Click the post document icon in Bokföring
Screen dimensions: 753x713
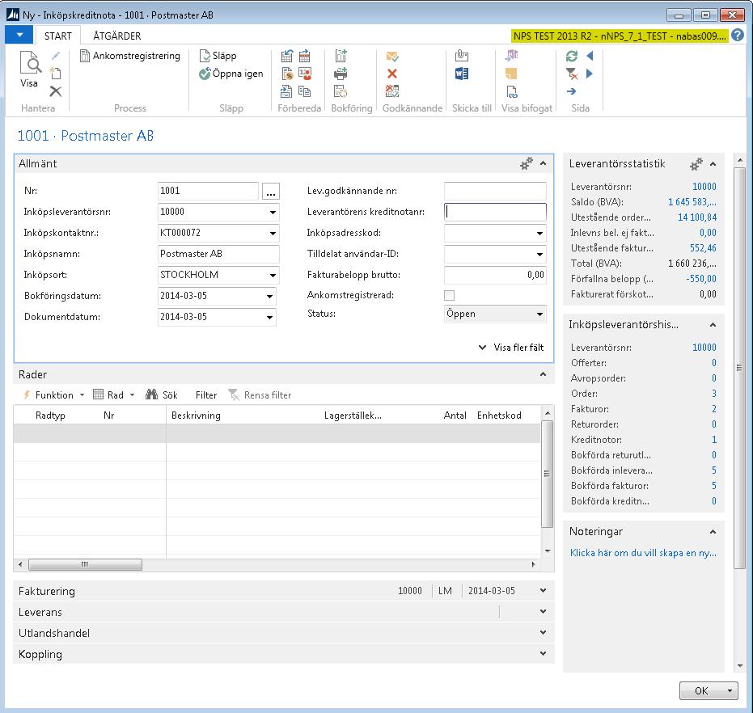[x=341, y=56]
